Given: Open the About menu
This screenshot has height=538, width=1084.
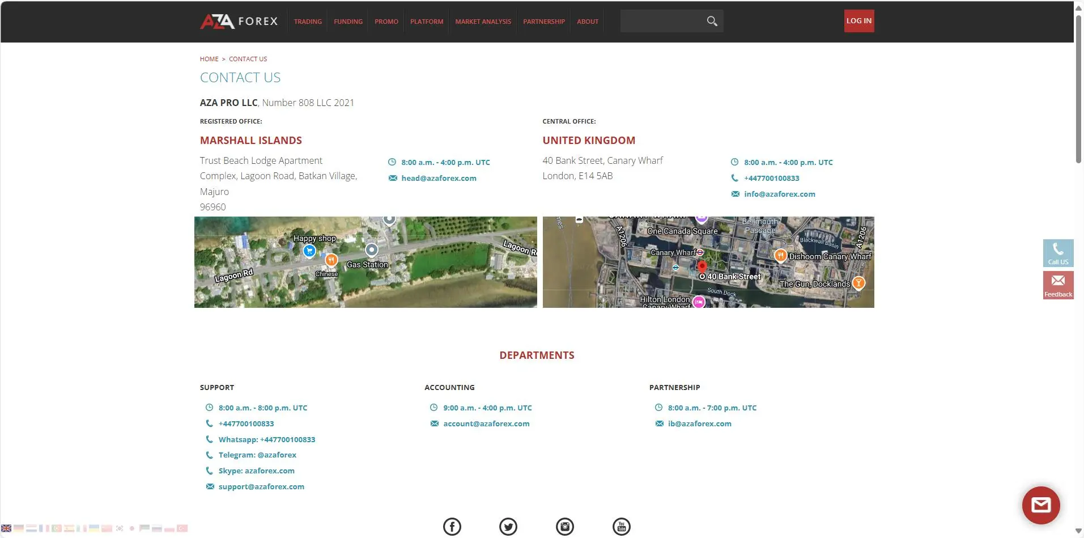Looking at the screenshot, I should [588, 22].
